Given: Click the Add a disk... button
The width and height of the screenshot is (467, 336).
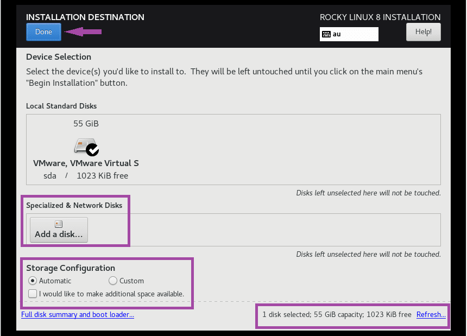Looking at the screenshot, I should (x=59, y=230).
